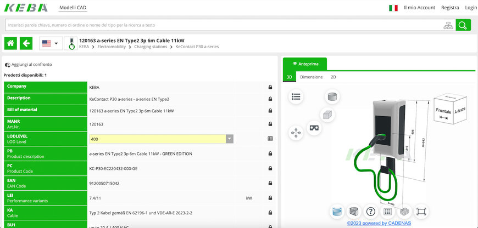The image size is (478, 228).
Task: Open the catalog hierarchy tree icon
Action: coord(448,26)
